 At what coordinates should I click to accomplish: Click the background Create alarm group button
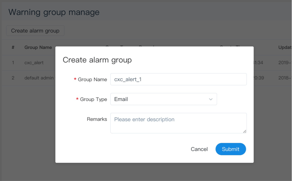tap(35, 31)
